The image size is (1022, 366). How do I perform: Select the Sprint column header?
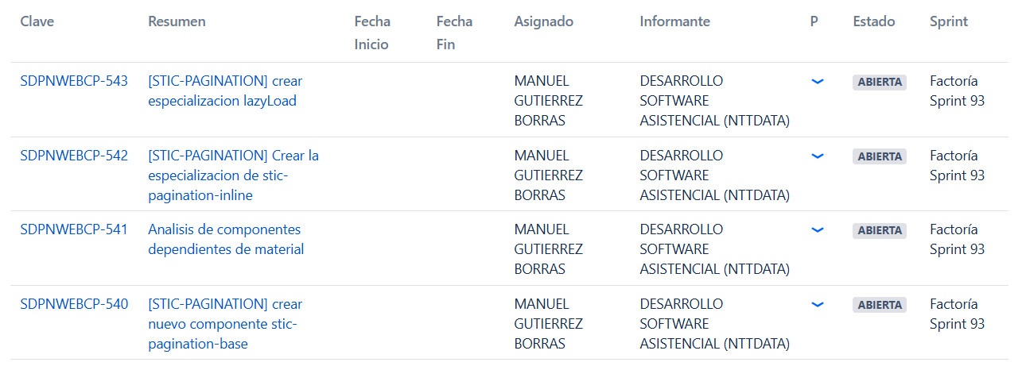[x=949, y=22]
